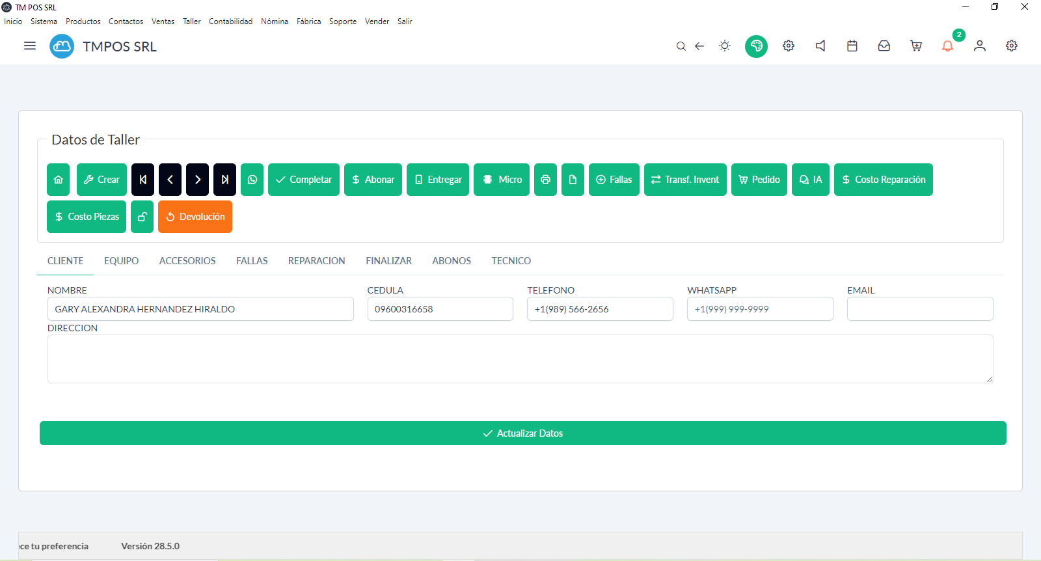Screen dimensions: 1041x561
Task: Open announcements megaphone icon
Action: (x=820, y=46)
